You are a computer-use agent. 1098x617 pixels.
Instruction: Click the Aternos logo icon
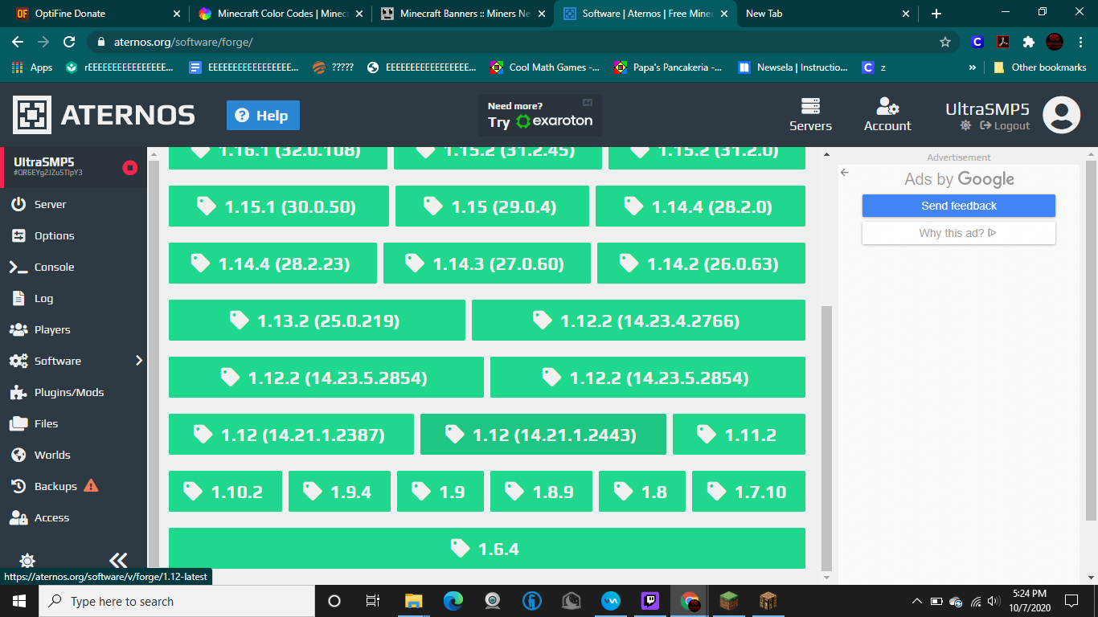click(32, 115)
